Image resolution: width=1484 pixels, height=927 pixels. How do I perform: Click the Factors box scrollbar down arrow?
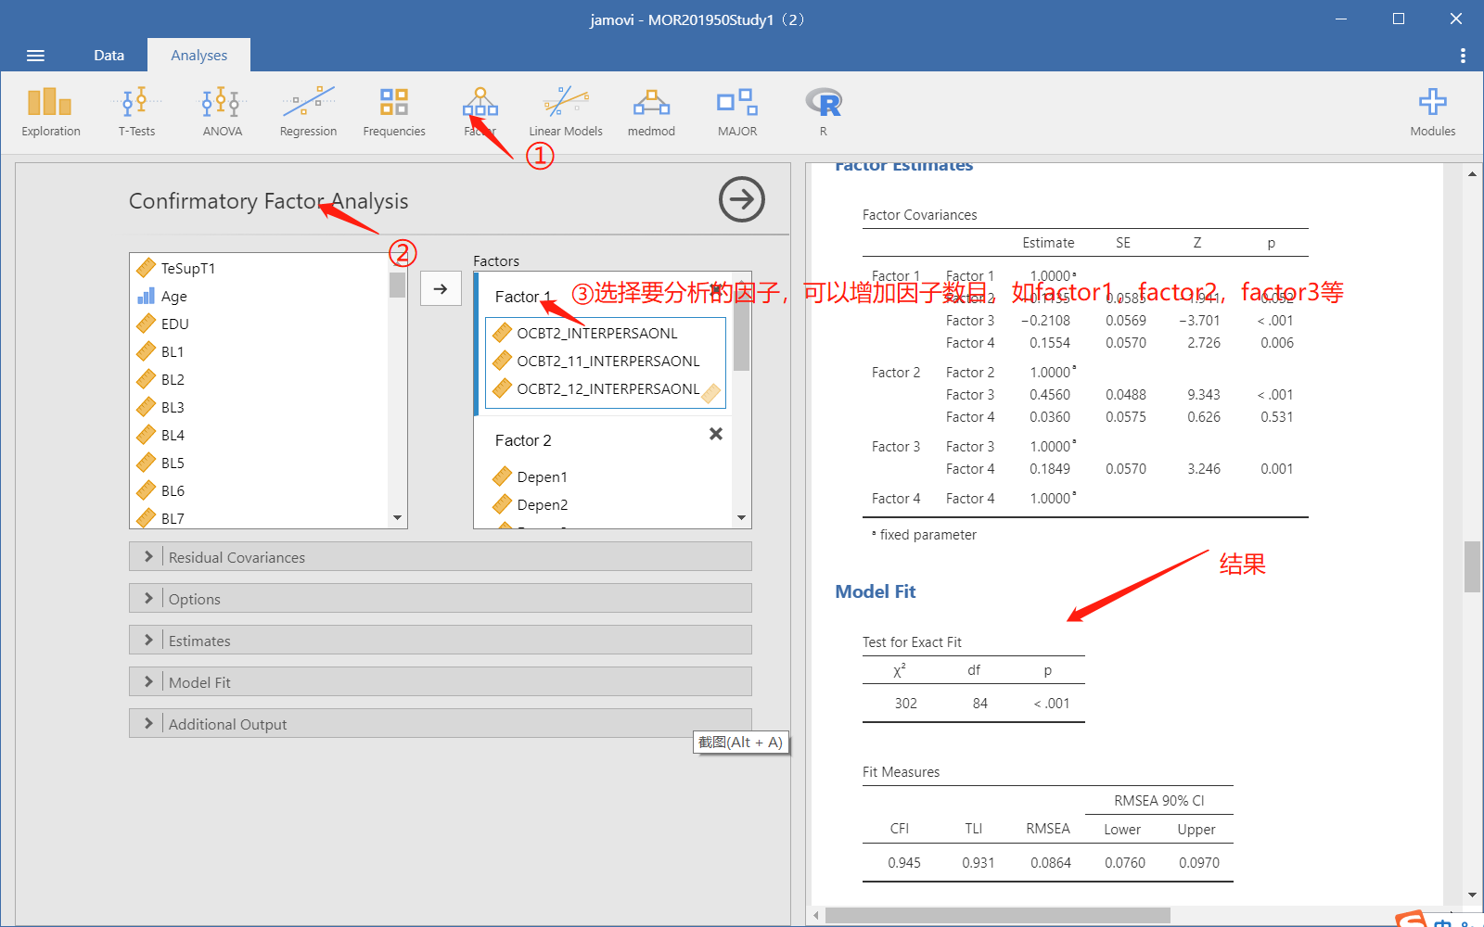point(741,518)
